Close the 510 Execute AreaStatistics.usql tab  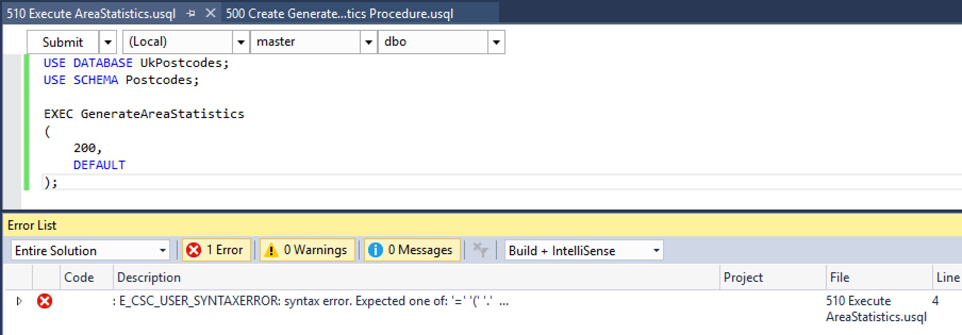point(211,13)
